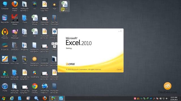
Task: Select the logo file on desktop
Action: coord(55,6)
